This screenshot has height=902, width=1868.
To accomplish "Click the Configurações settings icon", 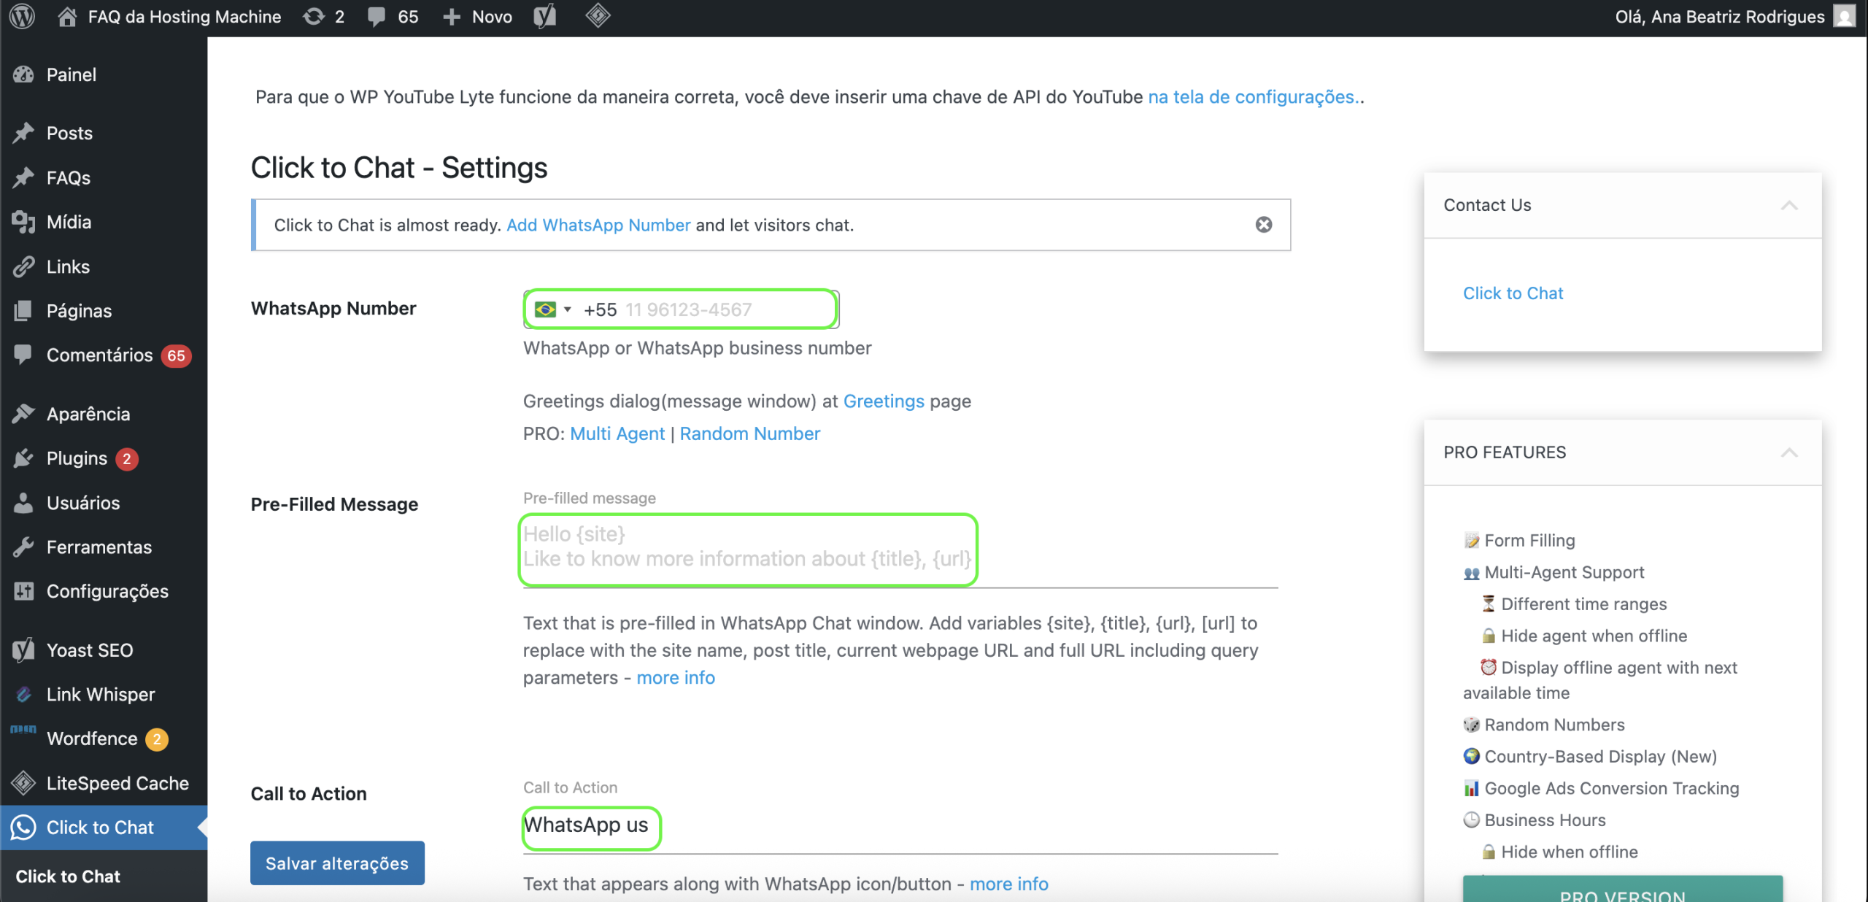I will click(23, 591).
